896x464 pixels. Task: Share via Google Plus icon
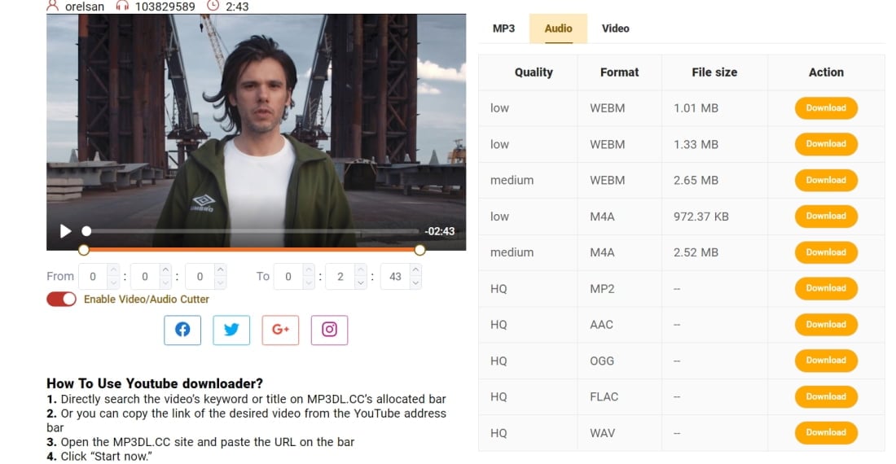pyautogui.click(x=280, y=330)
